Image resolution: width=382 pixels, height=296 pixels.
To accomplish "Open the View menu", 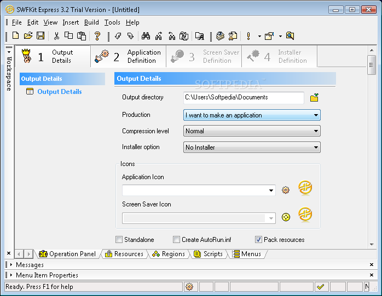I will click(50, 22).
